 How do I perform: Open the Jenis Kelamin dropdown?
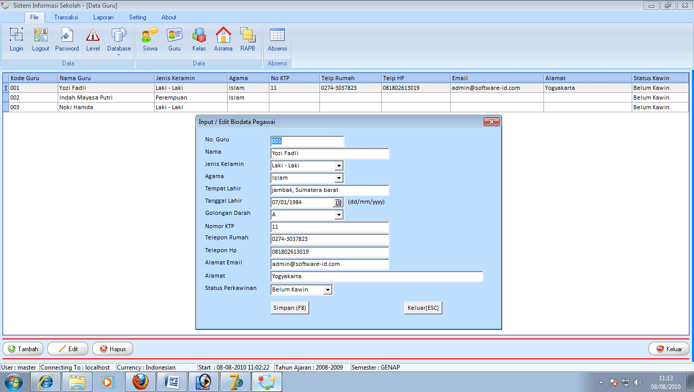[x=339, y=166]
